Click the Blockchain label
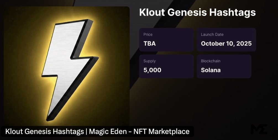This screenshot has width=278, height=140. (x=211, y=61)
